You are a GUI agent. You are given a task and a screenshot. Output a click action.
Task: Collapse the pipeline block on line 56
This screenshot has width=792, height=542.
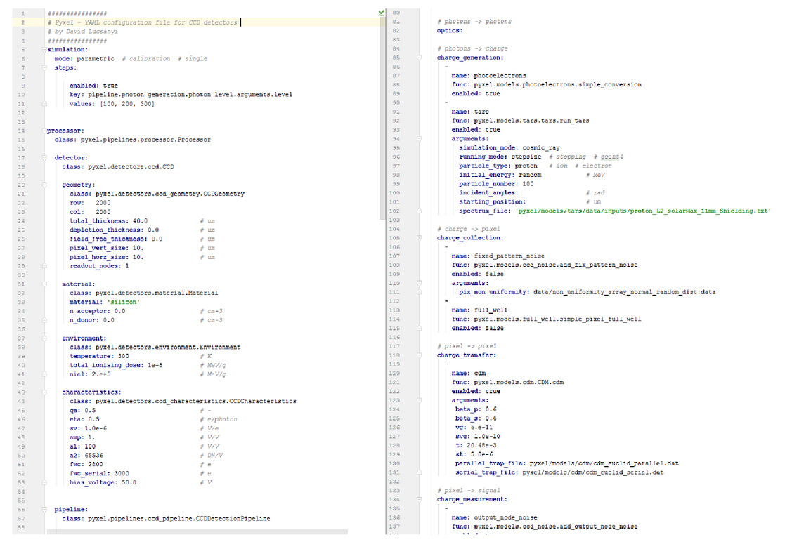tap(44, 510)
